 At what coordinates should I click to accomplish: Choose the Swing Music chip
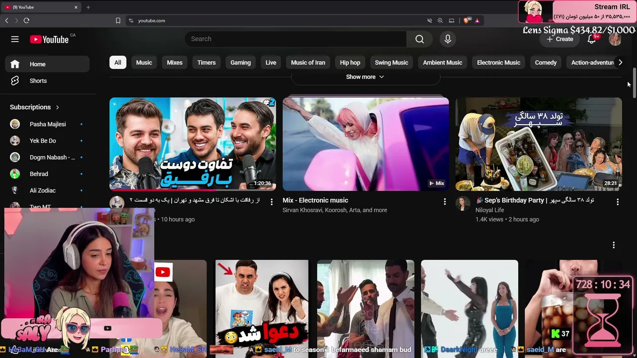392,63
